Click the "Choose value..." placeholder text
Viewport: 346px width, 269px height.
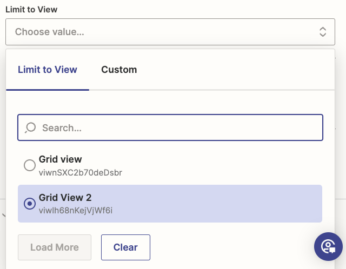pos(50,32)
